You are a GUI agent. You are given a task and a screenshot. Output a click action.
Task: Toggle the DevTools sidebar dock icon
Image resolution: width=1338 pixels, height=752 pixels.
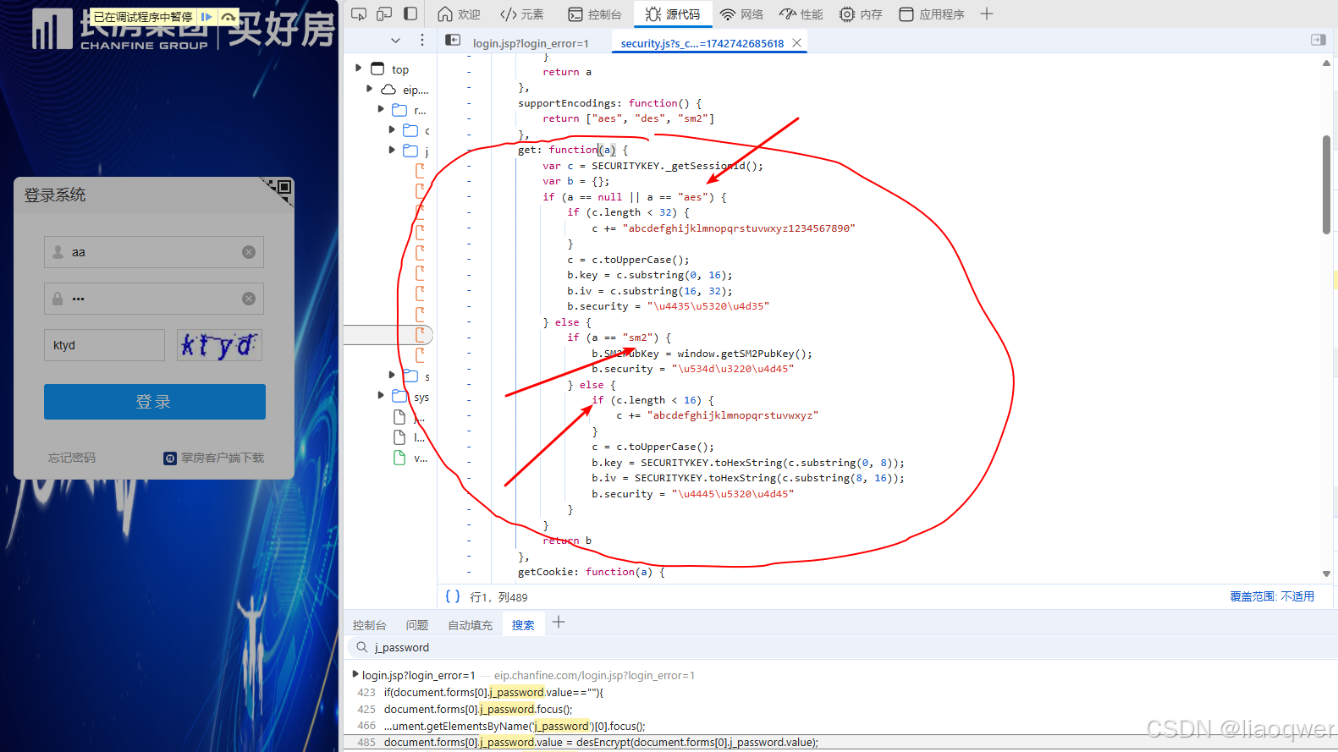(x=410, y=14)
